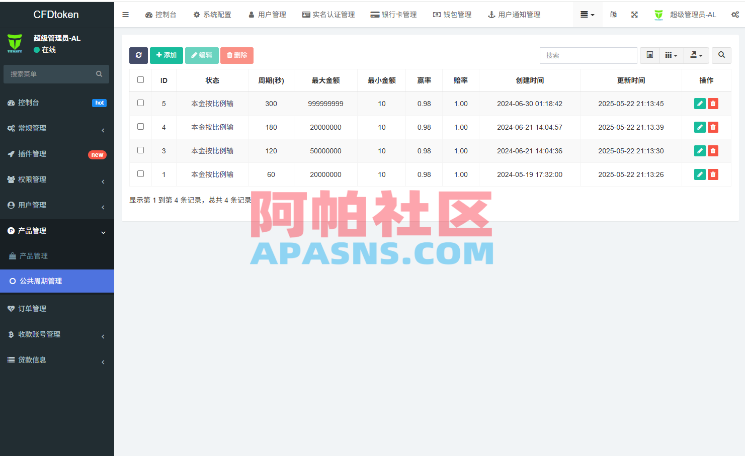Open the top navbar list dropdown
Viewport: 745px width, 456px height.
coord(587,15)
